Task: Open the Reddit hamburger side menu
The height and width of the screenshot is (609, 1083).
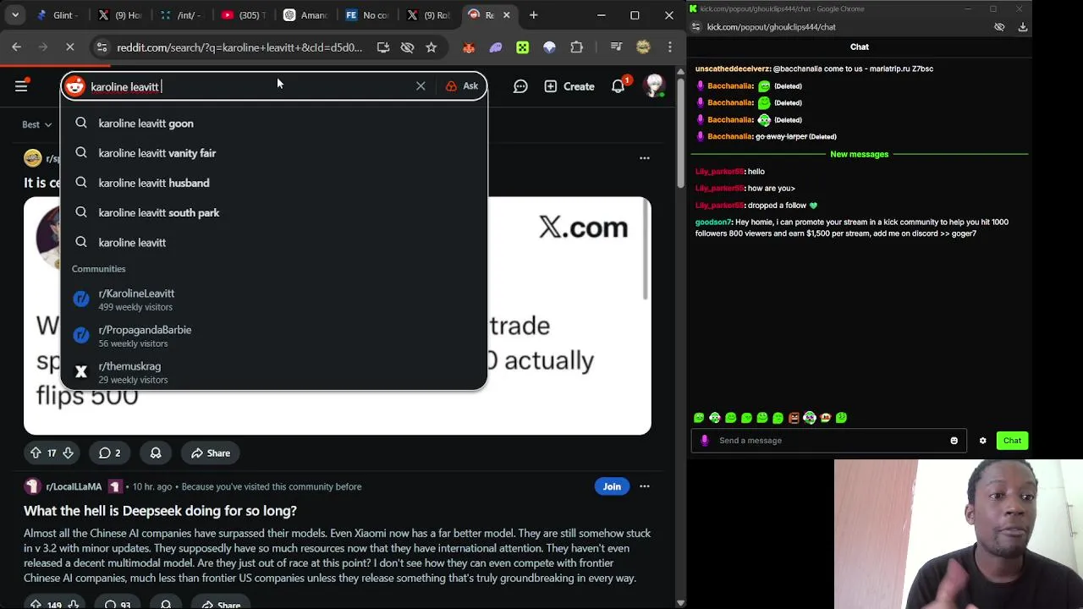Action: [x=21, y=86]
